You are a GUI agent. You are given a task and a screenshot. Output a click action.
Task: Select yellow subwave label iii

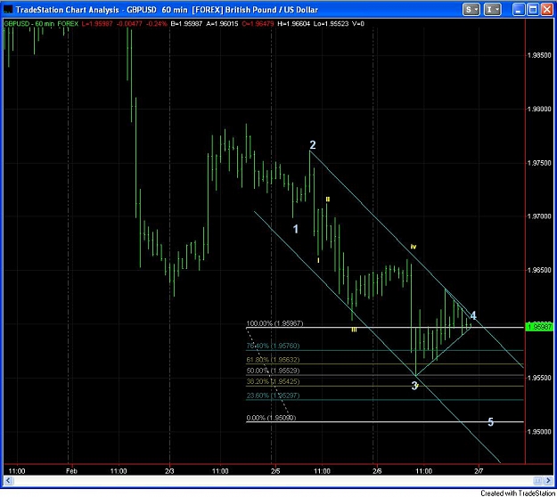(x=354, y=330)
